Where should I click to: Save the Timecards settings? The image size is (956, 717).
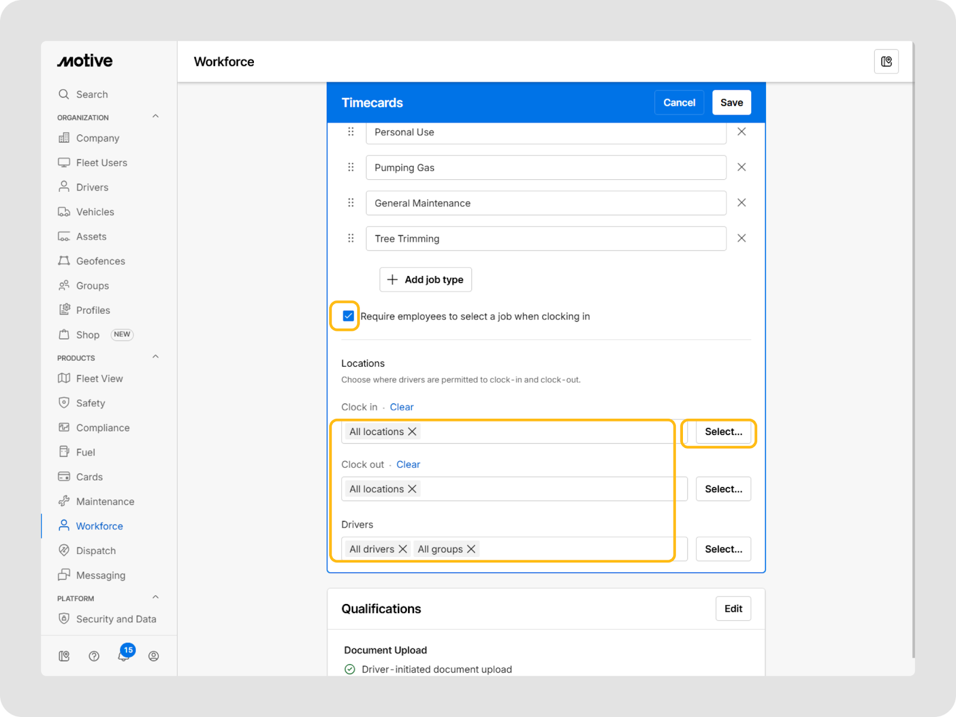coord(731,103)
